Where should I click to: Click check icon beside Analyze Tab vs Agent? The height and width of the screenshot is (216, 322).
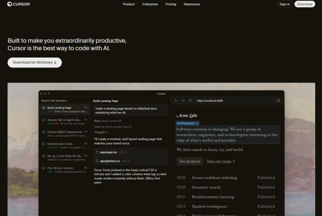pyautogui.click(x=44, y=120)
